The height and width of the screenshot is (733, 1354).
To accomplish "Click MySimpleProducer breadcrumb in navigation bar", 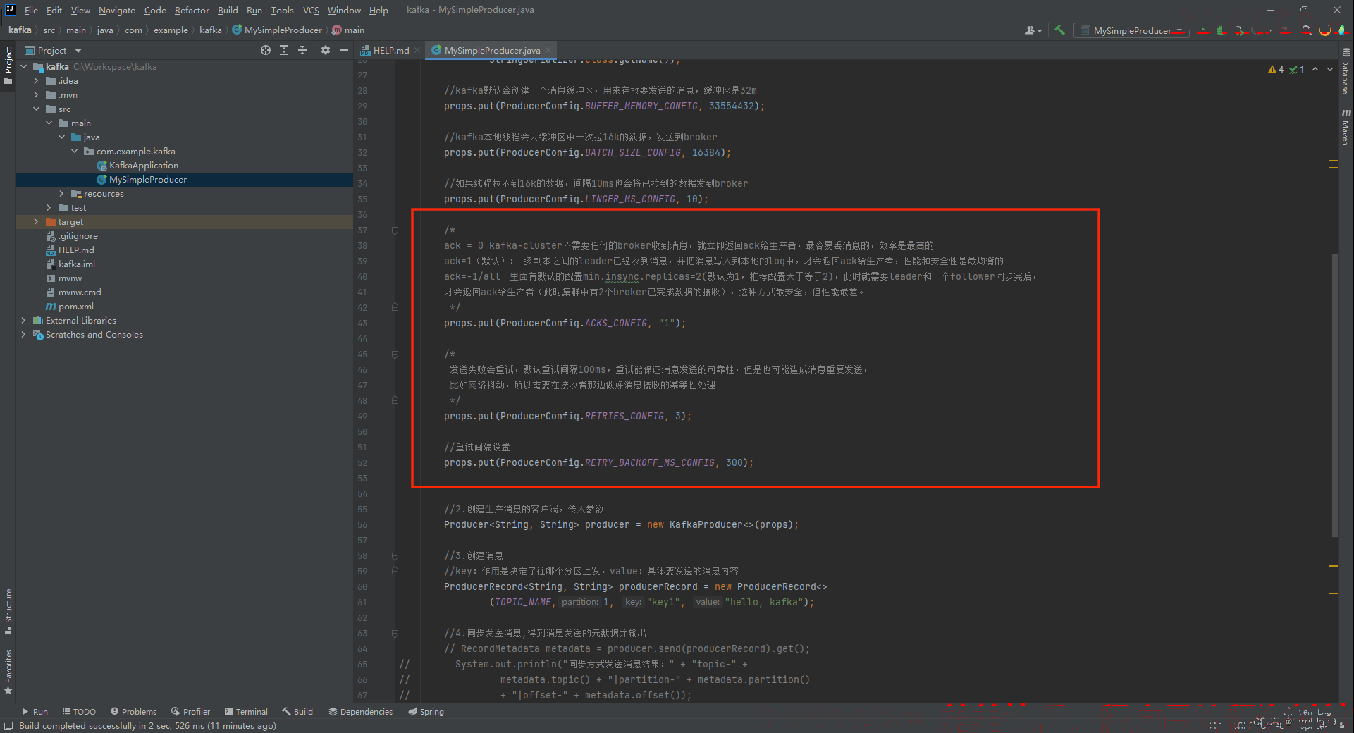I will coord(278,30).
